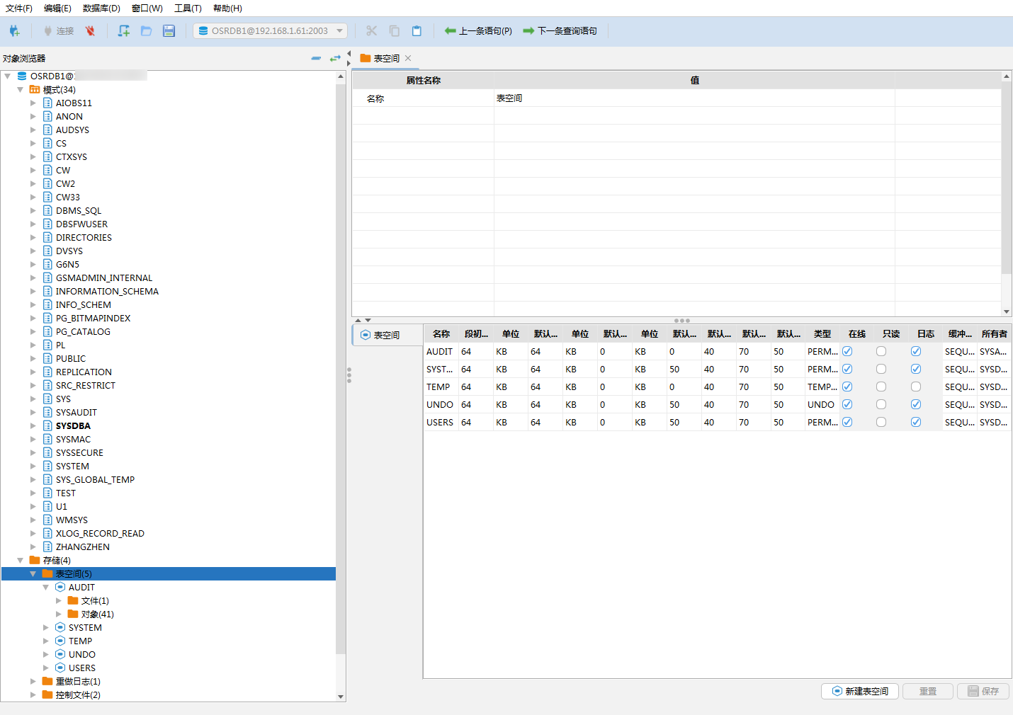Toggle the online checkbox for AUDIT tablespace
Image resolution: width=1013 pixels, height=715 pixels.
(847, 351)
